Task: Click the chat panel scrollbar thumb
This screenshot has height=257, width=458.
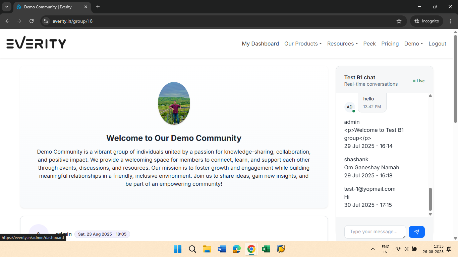Action: coord(430,199)
